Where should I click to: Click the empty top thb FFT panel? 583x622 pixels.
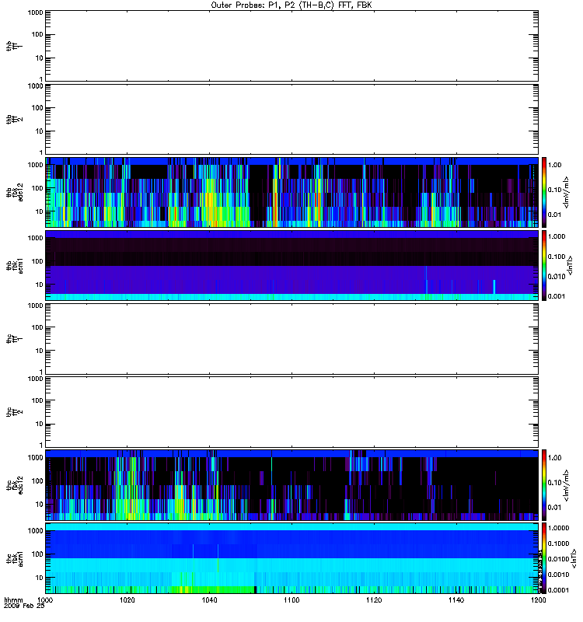tap(291, 44)
